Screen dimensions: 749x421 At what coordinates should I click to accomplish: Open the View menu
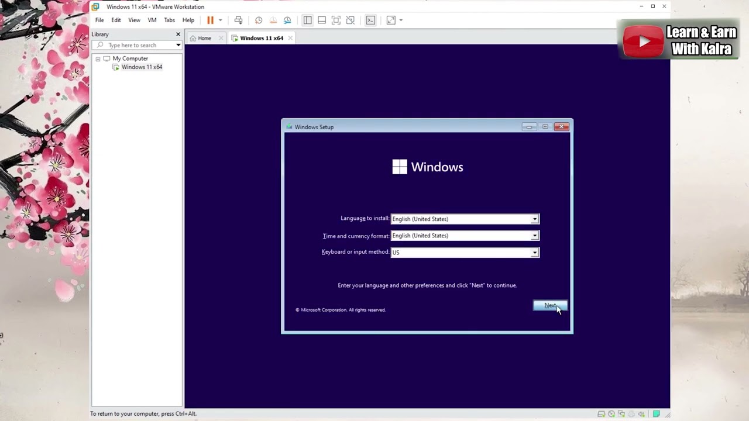point(134,20)
